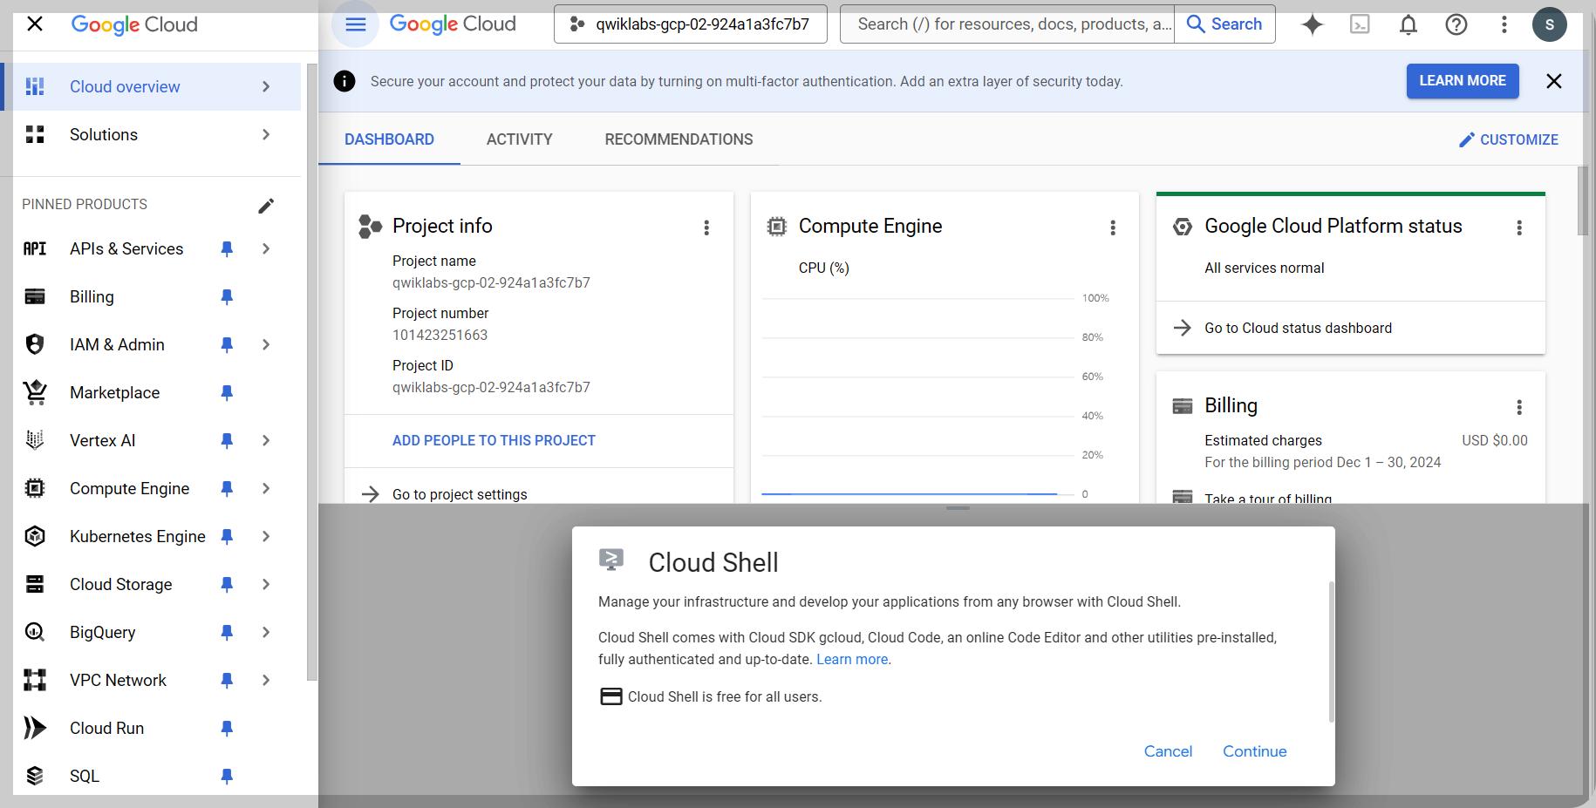Open Billing card three-dot menu
This screenshot has width=1596, height=808.
click(1518, 407)
